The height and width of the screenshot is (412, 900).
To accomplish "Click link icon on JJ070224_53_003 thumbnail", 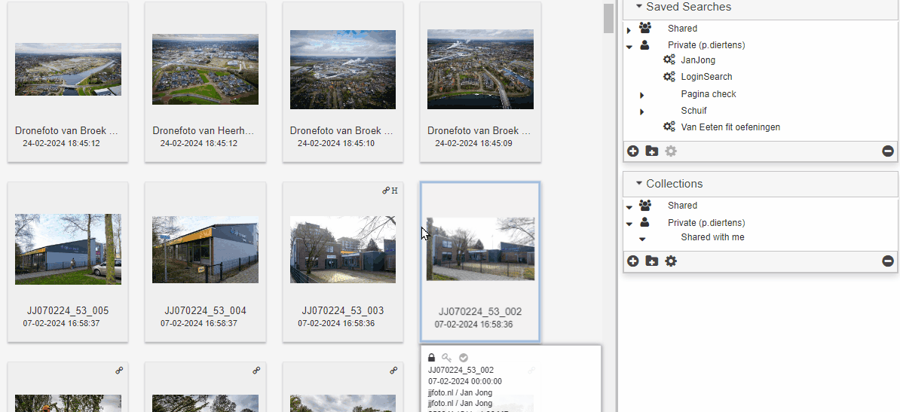I will [386, 191].
